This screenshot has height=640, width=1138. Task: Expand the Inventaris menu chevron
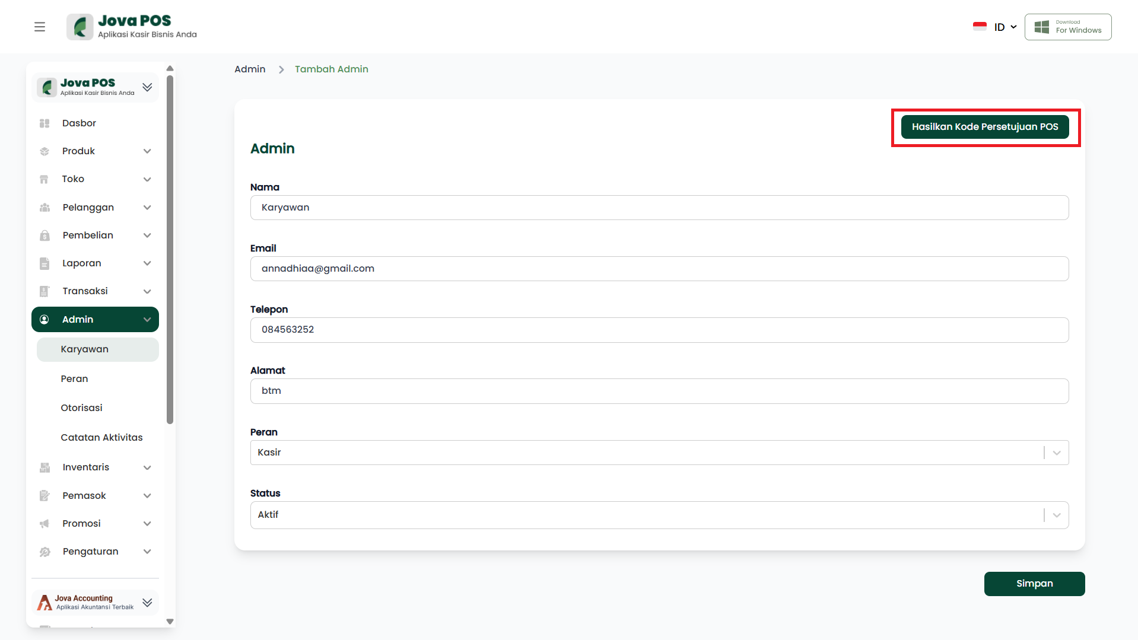pyautogui.click(x=147, y=467)
